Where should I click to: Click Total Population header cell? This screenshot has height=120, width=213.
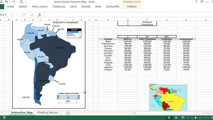147,39
